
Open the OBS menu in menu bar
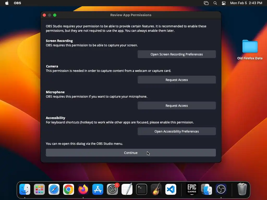(17, 3)
